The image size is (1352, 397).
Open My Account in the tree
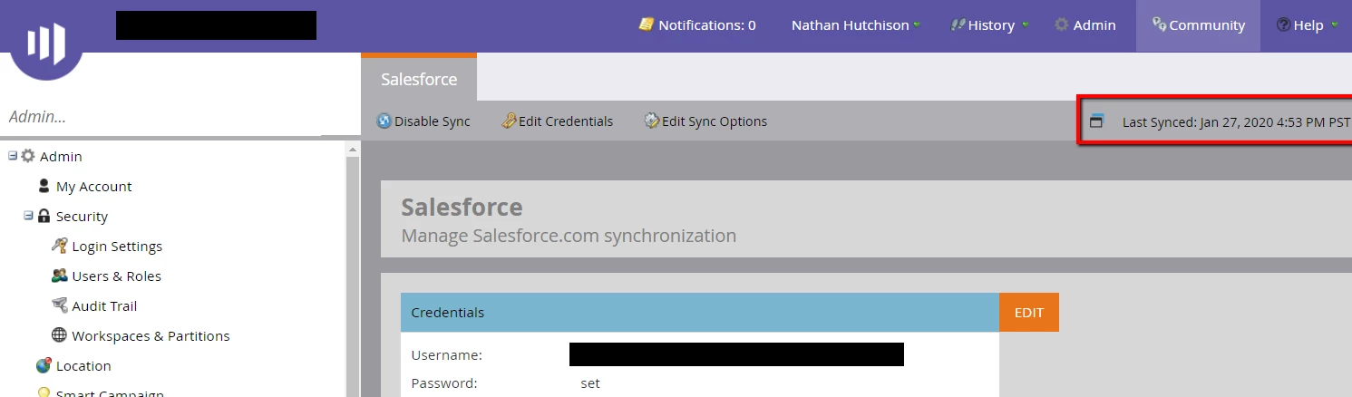pos(94,187)
